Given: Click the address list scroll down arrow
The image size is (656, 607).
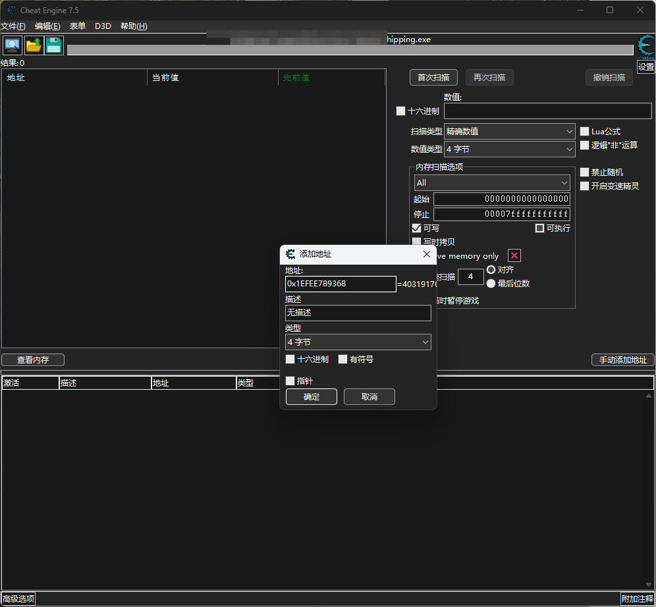Looking at the screenshot, I should pyautogui.click(x=649, y=585).
